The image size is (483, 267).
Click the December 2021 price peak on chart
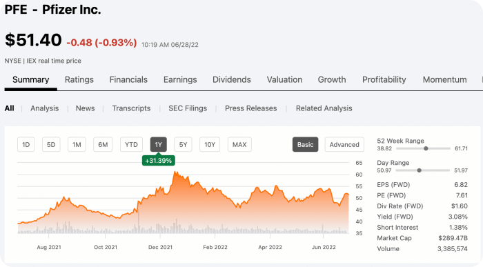pos(175,172)
